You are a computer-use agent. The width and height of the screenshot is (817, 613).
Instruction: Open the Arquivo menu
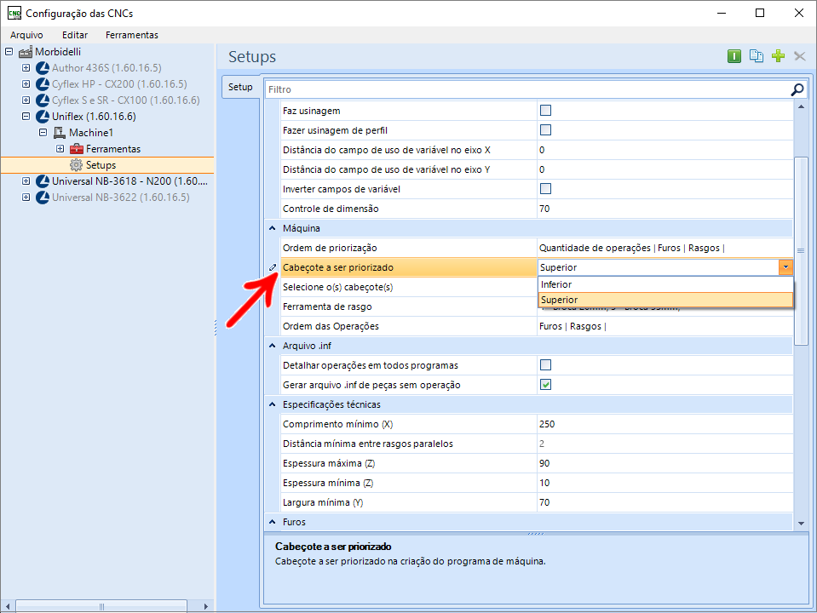pyautogui.click(x=26, y=35)
